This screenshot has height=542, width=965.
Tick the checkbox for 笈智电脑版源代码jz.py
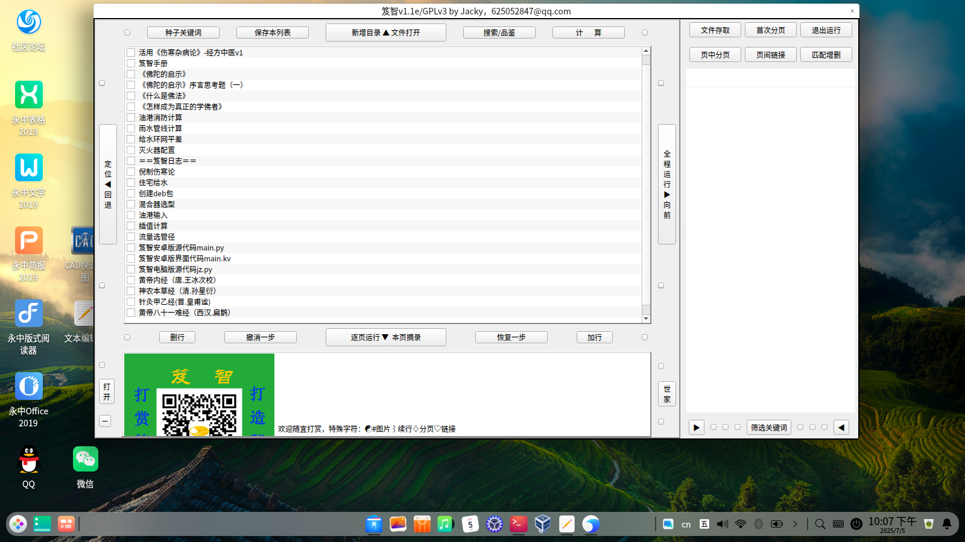[x=131, y=269]
